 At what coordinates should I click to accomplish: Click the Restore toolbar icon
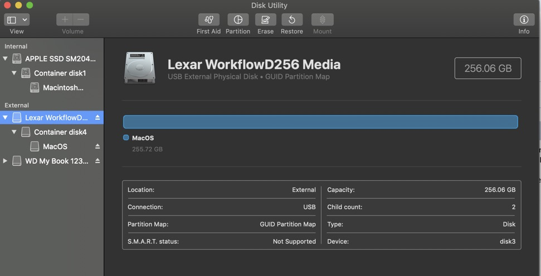point(292,19)
